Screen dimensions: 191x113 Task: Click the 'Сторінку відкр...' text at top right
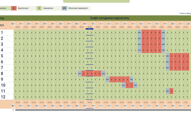[185, 13]
